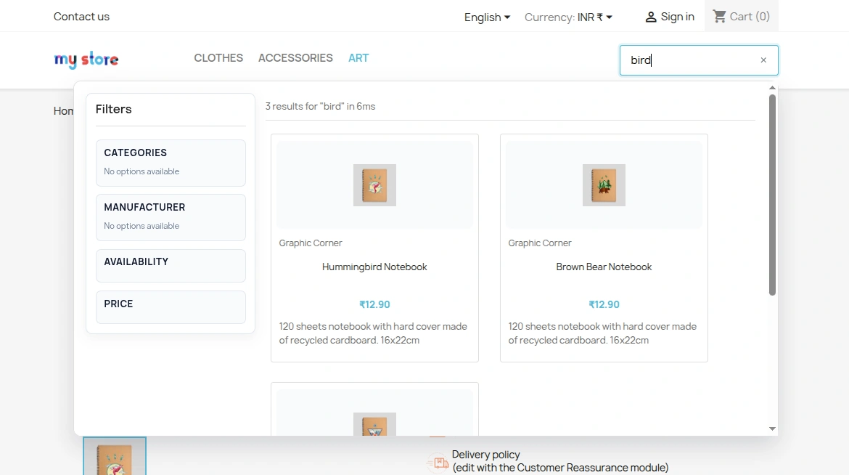
Task: Click the results panel scrollbar thumb
Action: click(x=773, y=195)
